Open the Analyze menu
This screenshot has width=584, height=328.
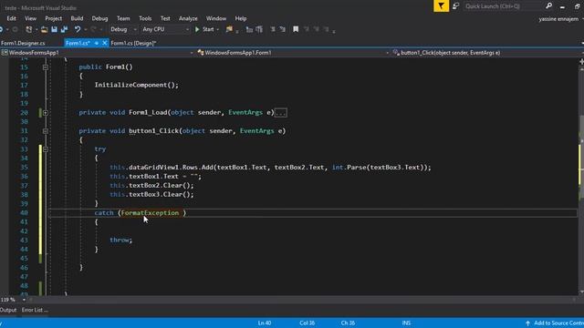[188, 18]
